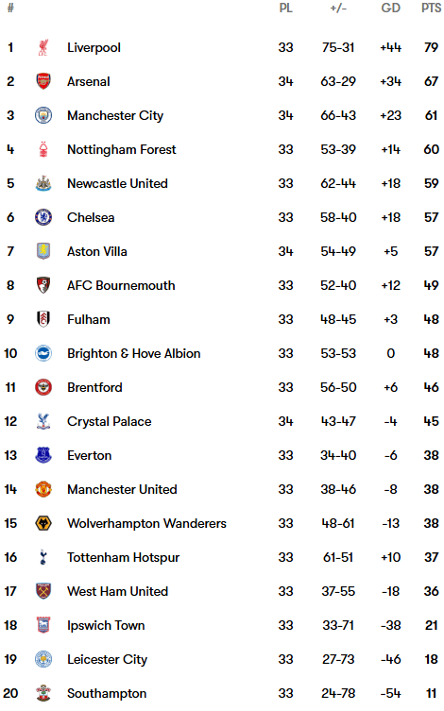Click the Arsenal club crest

pyautogui.click(x=43, y=81)
